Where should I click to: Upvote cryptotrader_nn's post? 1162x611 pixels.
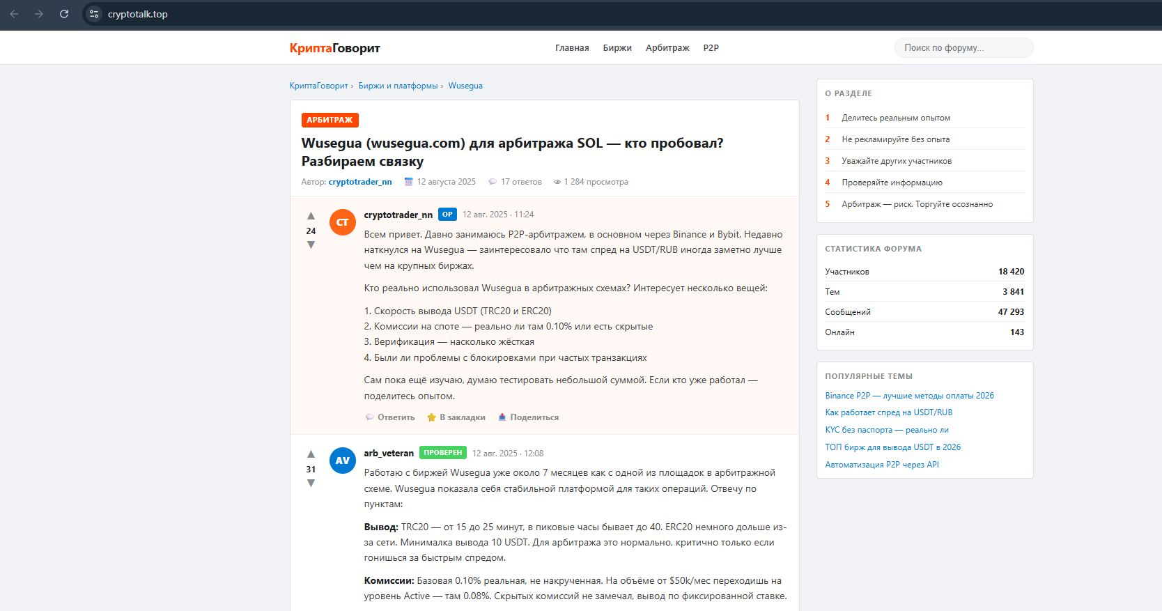pyautogui.click(x=311, y=216)
